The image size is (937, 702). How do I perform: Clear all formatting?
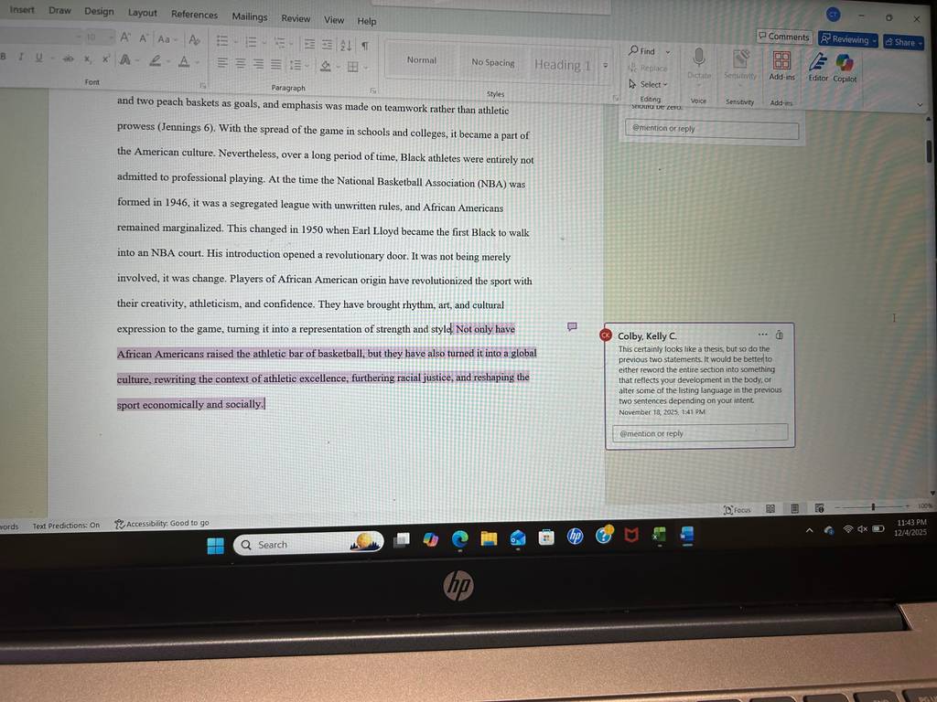pos(194,40)
